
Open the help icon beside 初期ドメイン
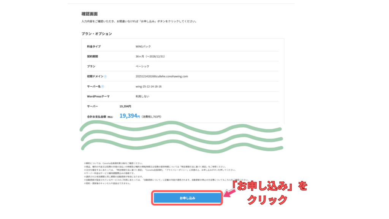pos(105,76)
